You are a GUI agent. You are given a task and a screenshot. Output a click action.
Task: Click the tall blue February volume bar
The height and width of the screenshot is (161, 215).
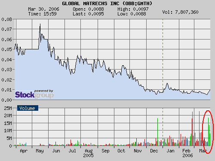click(192, 128)
